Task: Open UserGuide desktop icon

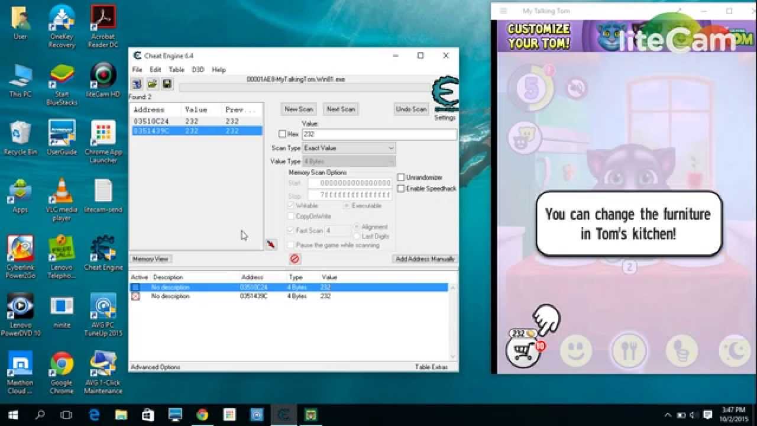Action: 62,138
